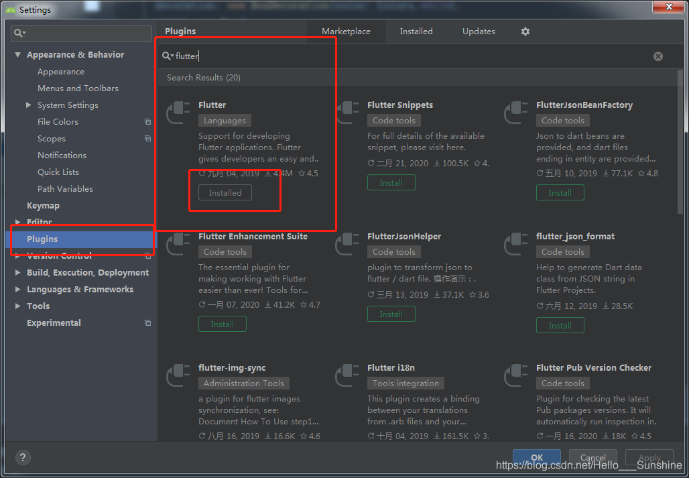Click the Flutter Pub Version Checker icon
The width and height of the screenshot is (689, 478).
tap(515, 376)
